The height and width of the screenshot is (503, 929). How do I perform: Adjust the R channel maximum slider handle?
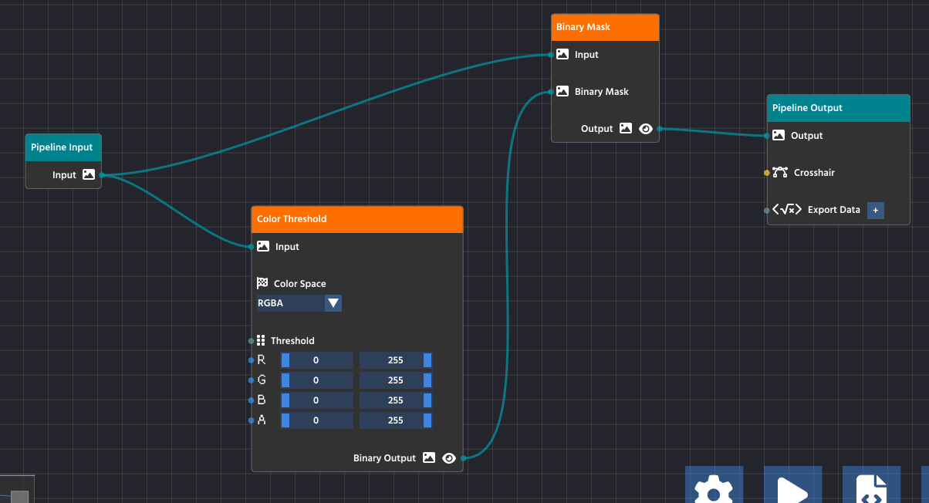coord(428,360)
